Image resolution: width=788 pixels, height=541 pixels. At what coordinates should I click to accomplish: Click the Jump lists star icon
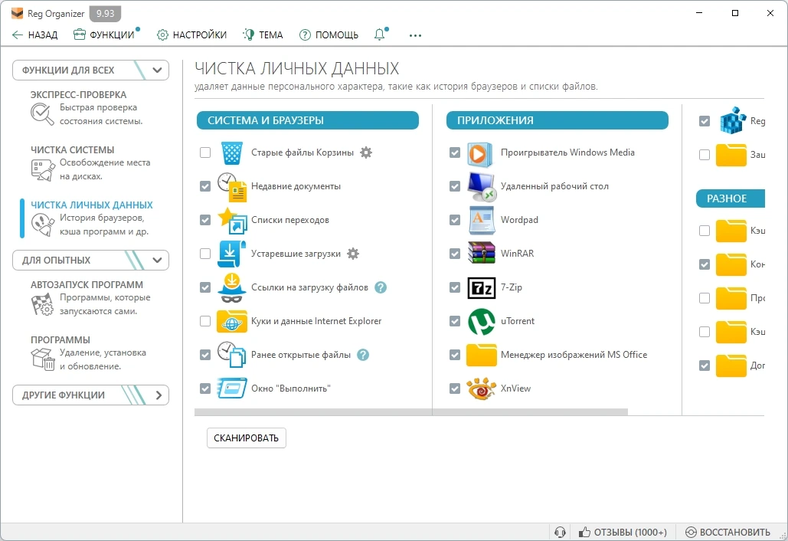[232, 220]
